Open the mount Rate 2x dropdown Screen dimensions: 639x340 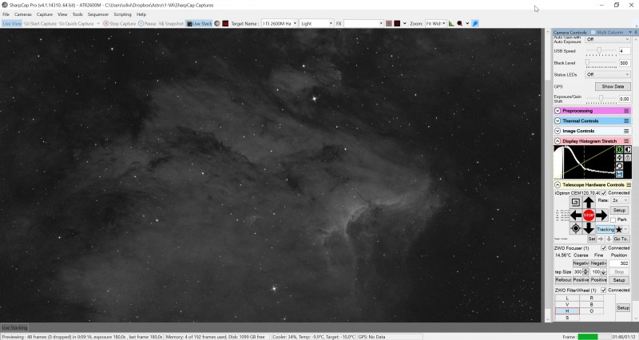click(620, 200)
